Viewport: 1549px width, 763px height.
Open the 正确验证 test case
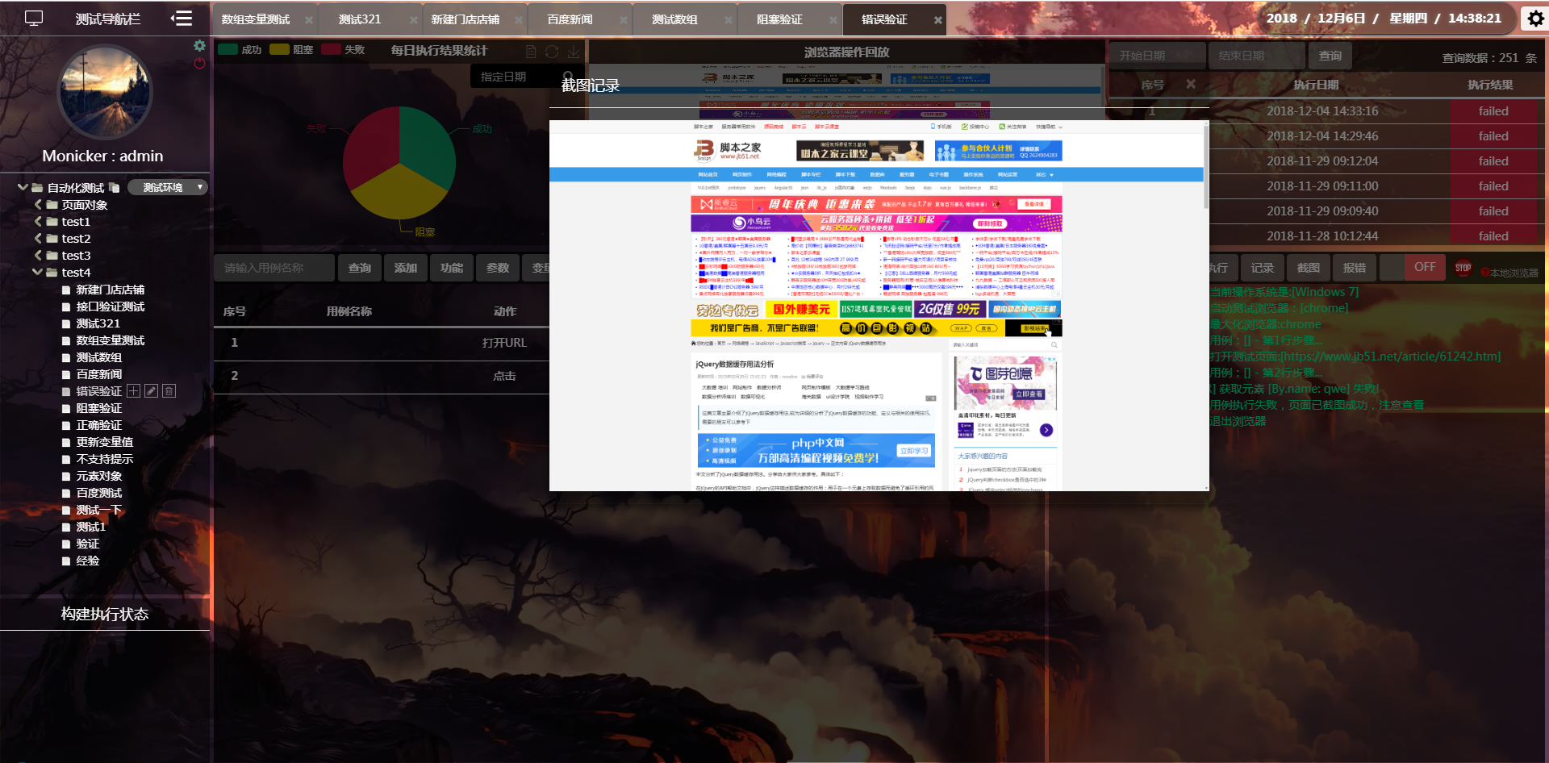pos(99,425)
